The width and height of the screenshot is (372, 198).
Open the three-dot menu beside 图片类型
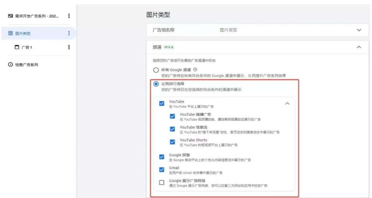tap(69, 33)
